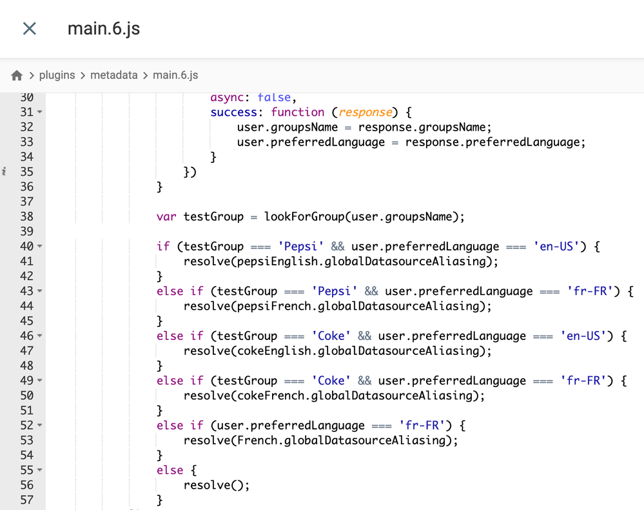Click line number 44 in the gutter
The image size is (644, 510).
click(26, 306)
